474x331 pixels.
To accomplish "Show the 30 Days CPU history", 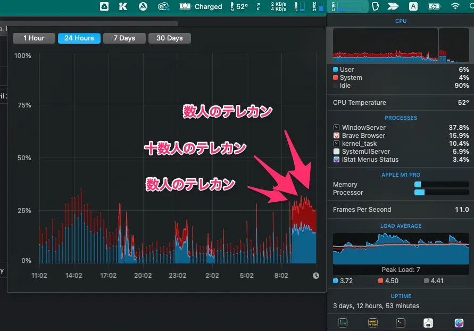I will [x=169, y=38].
